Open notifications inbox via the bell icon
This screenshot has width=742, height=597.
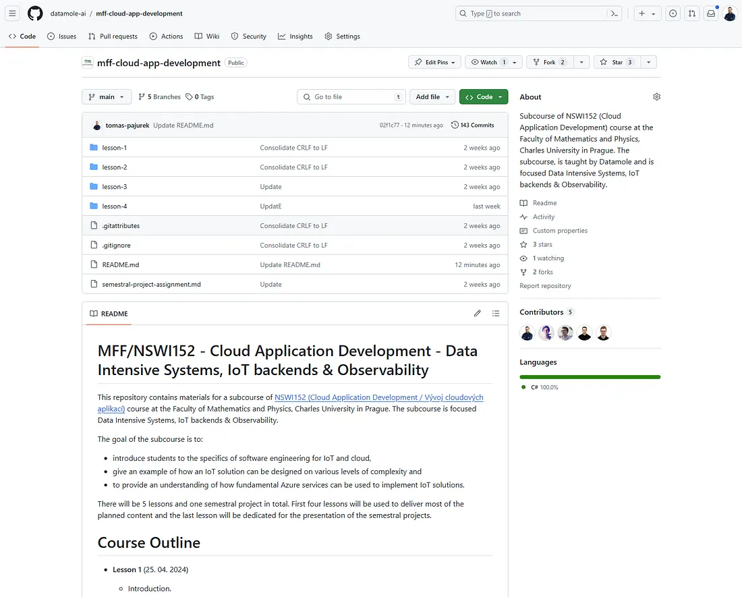click(x=710, y=13)
